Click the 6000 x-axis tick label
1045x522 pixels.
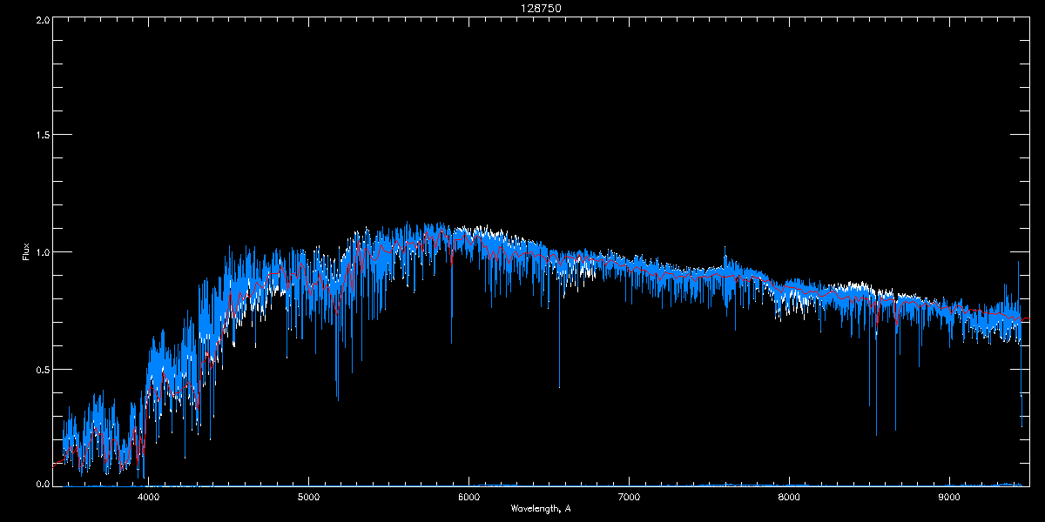point(469,498)
